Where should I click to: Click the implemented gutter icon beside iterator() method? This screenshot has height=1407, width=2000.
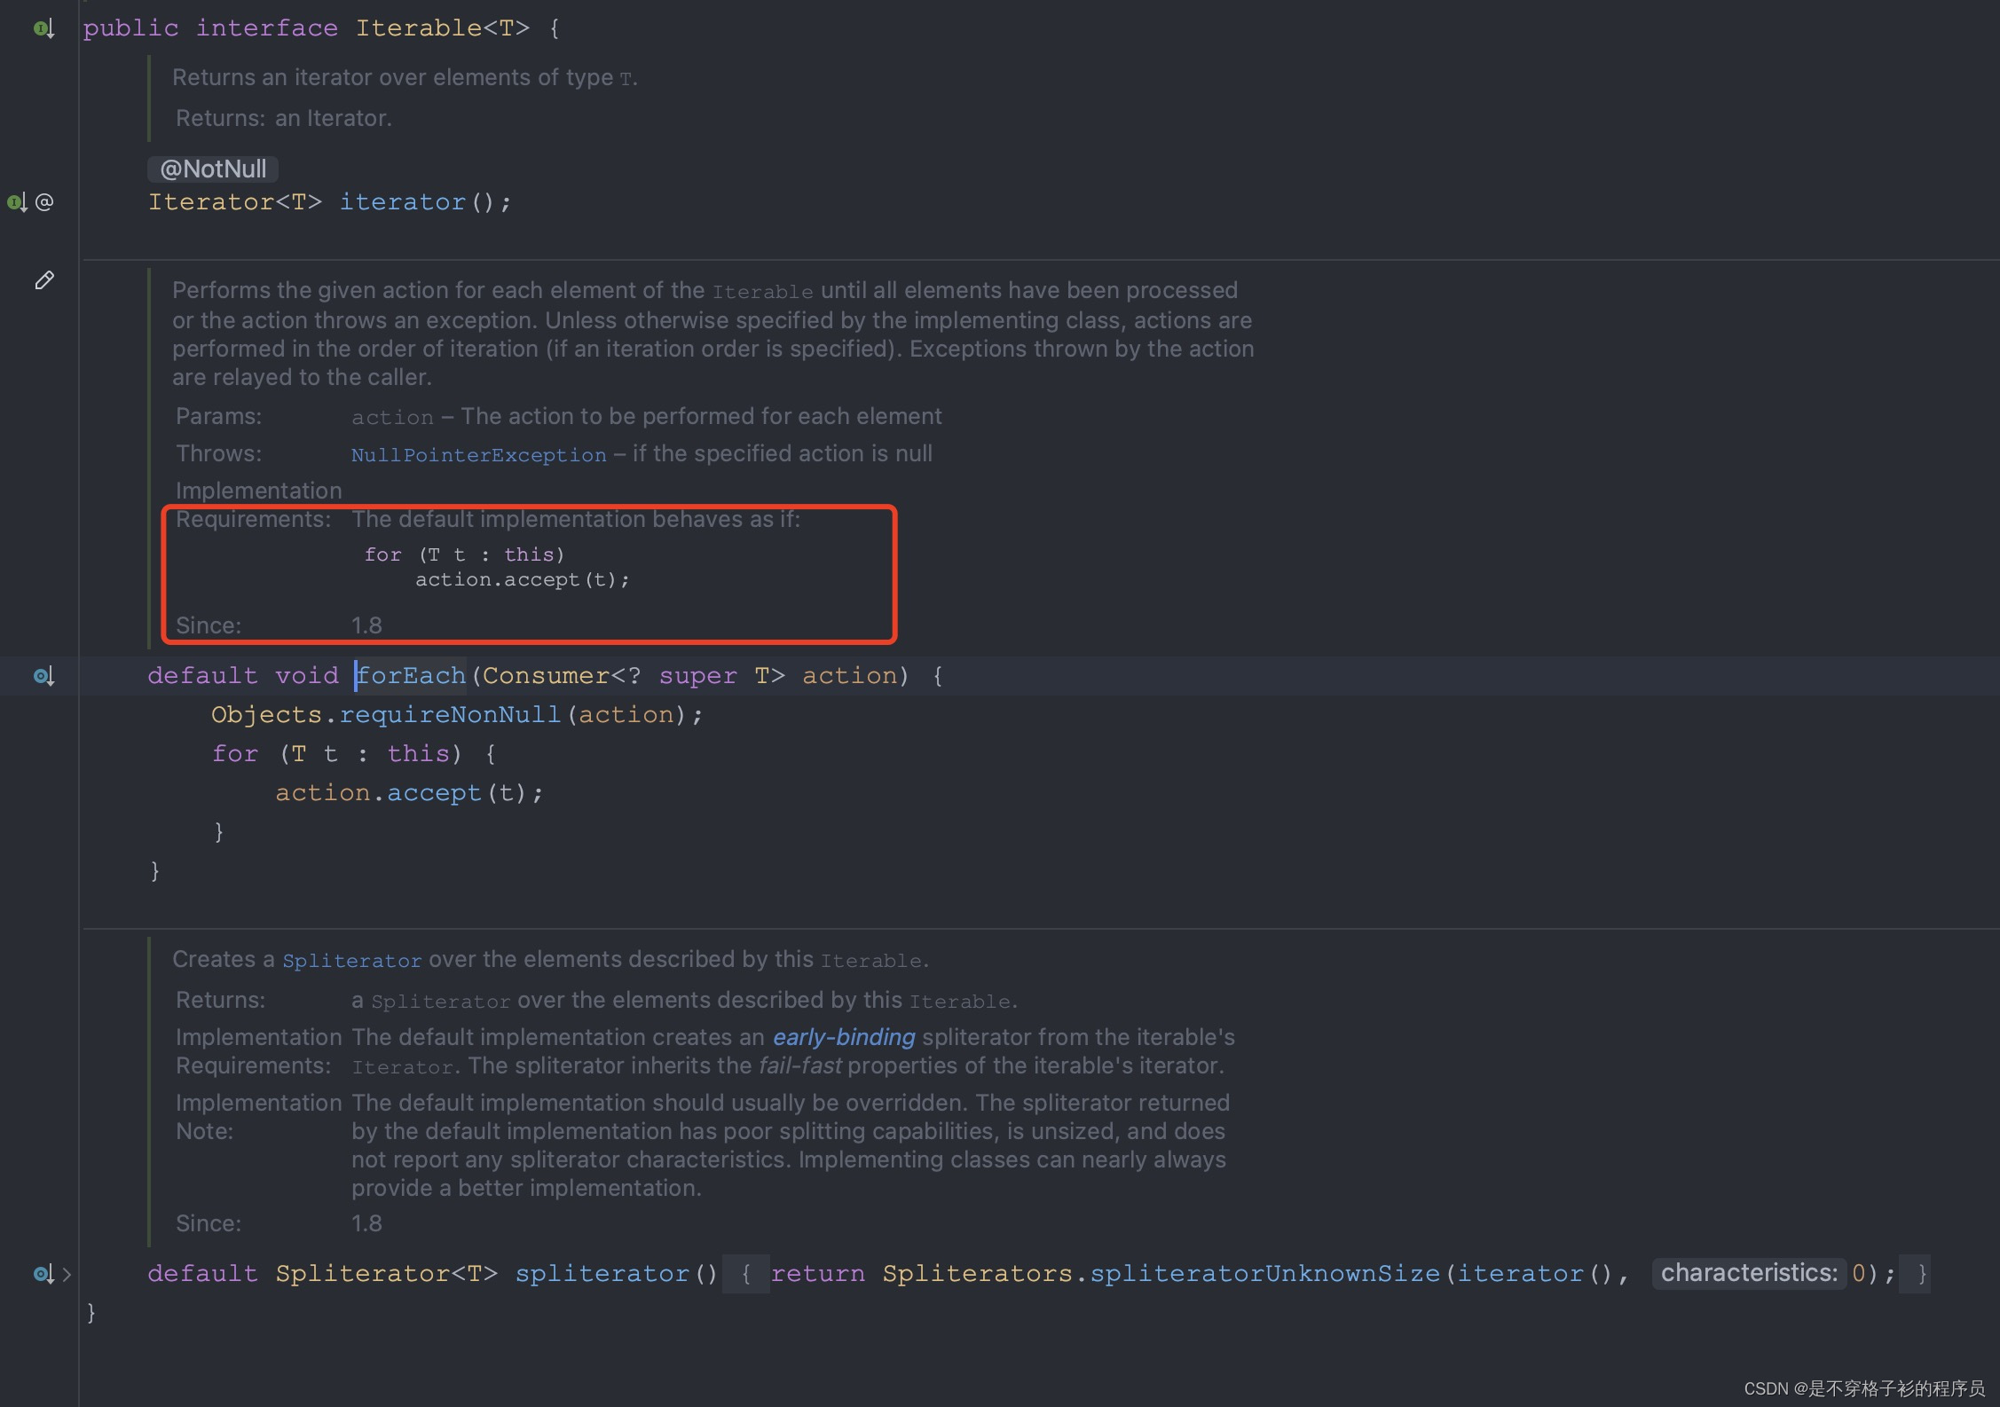point(17,203)
